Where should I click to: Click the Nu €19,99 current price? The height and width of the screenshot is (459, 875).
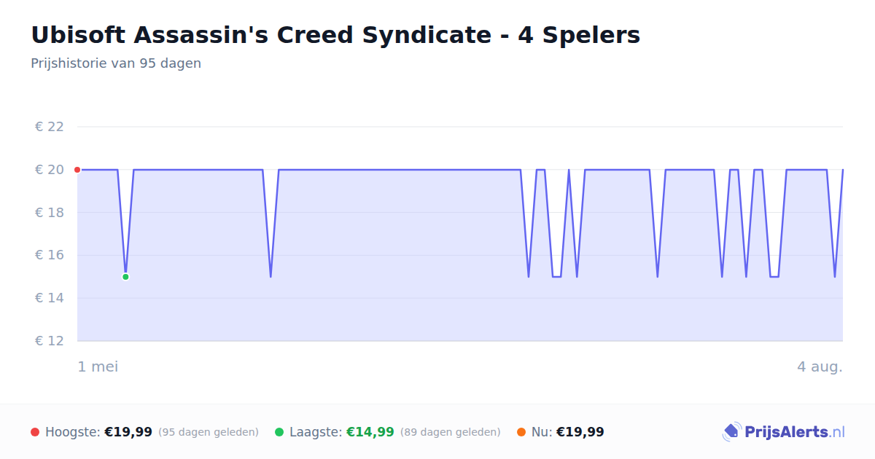pos(580,432)
